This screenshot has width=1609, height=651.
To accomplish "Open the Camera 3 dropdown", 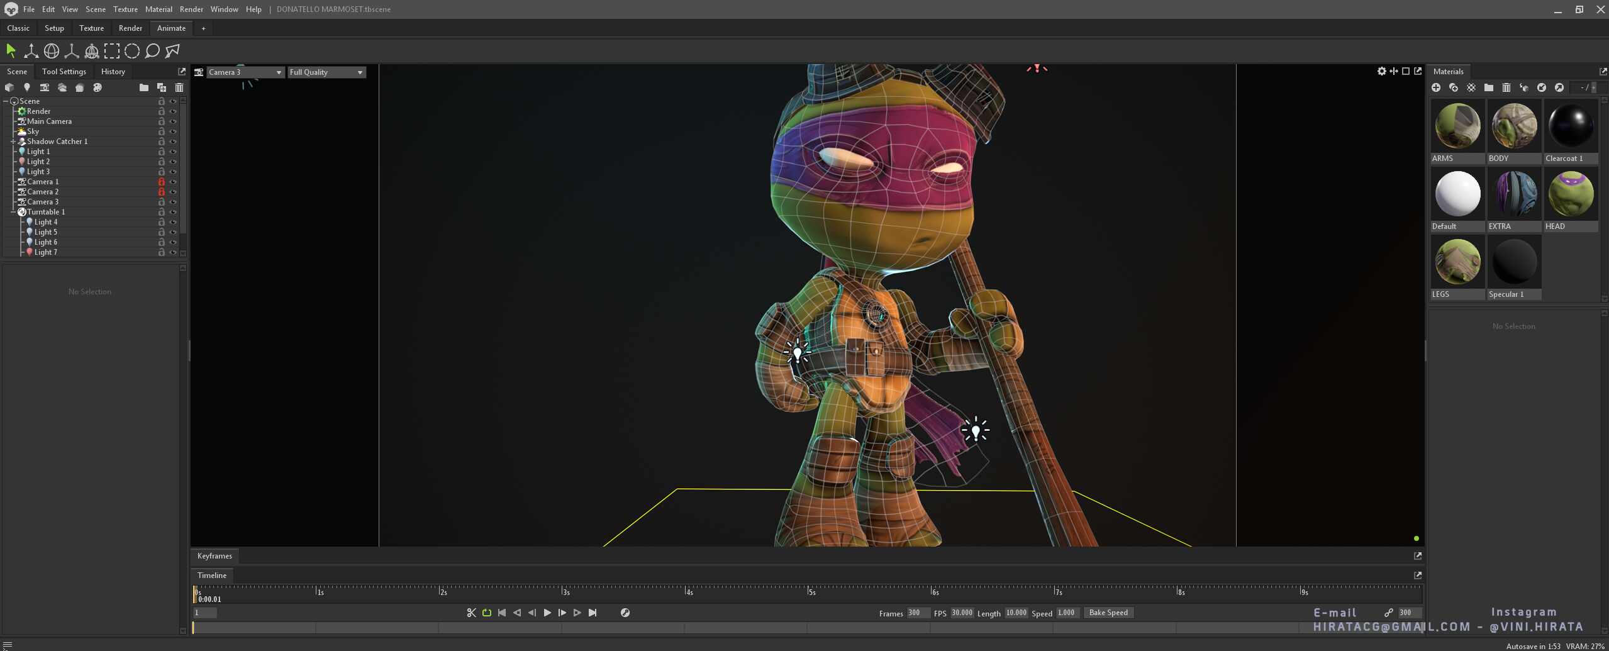I will [x=245, y=72].
